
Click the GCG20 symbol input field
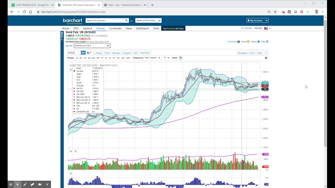pyautogui.click(x=74, y=53)
